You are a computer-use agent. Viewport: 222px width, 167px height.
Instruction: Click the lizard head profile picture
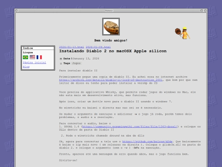tap(111, 26)
